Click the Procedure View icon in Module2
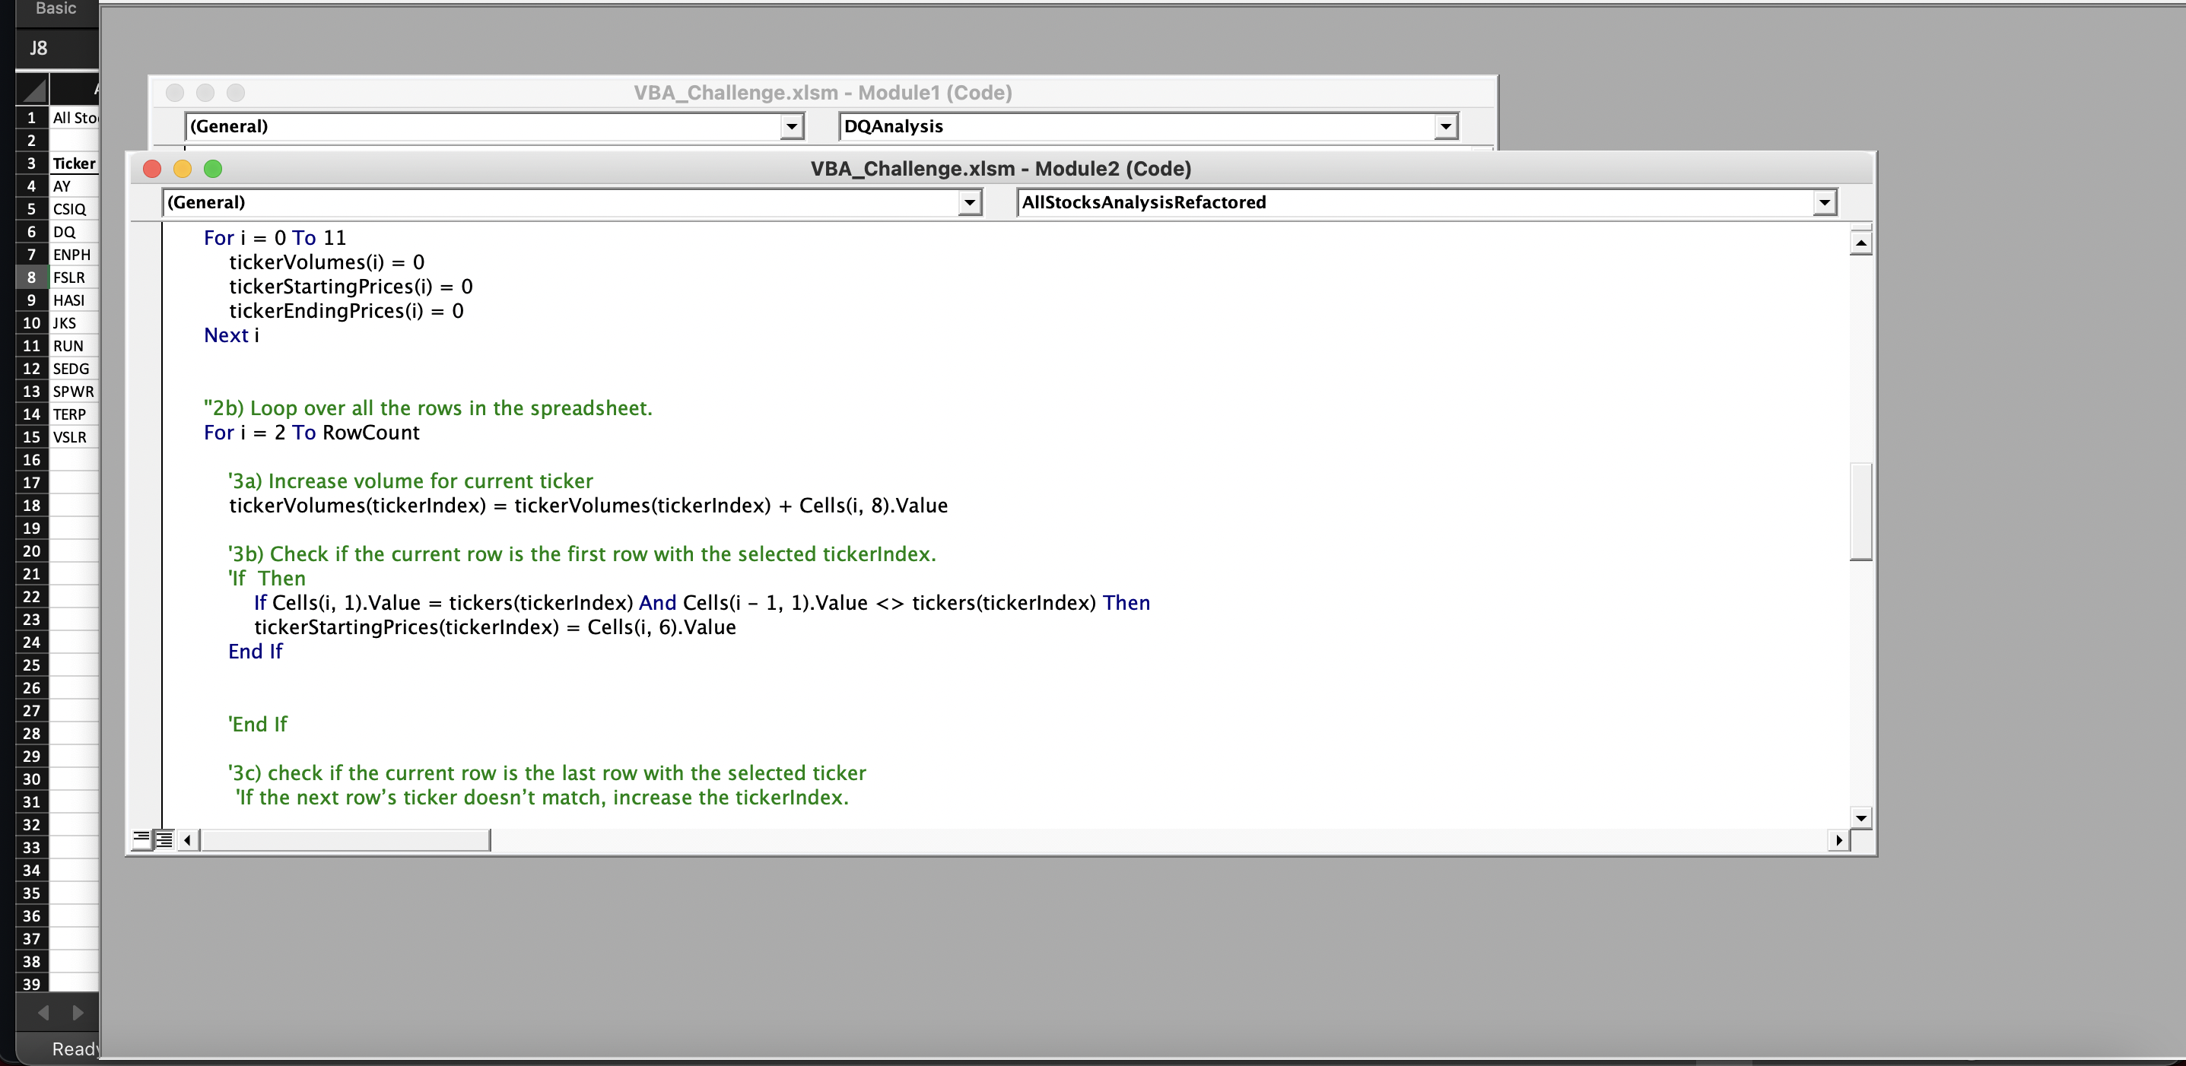 click(x=141, y=839)
